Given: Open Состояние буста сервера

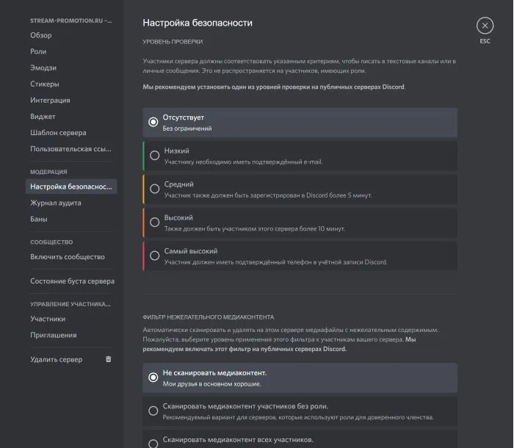Looking at the screenshot, I should (72, 281).
